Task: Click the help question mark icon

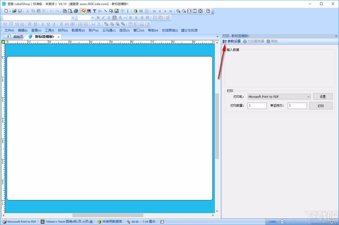Action: point(208,11)
